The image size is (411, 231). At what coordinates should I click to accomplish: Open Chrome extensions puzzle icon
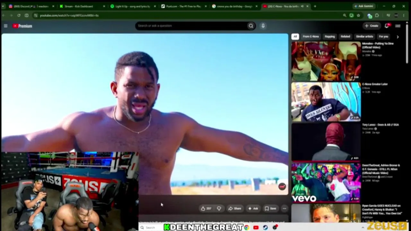pyautogui.click(x=377, y=15)
